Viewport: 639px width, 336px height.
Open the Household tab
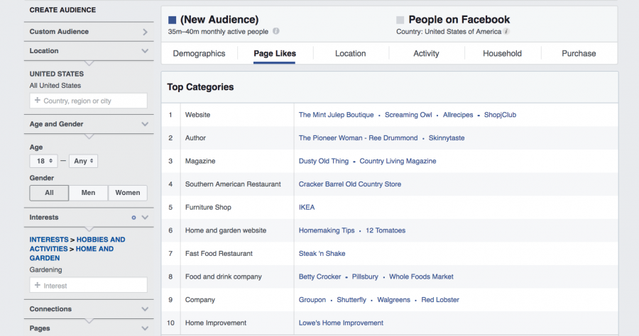click(502, 53)
